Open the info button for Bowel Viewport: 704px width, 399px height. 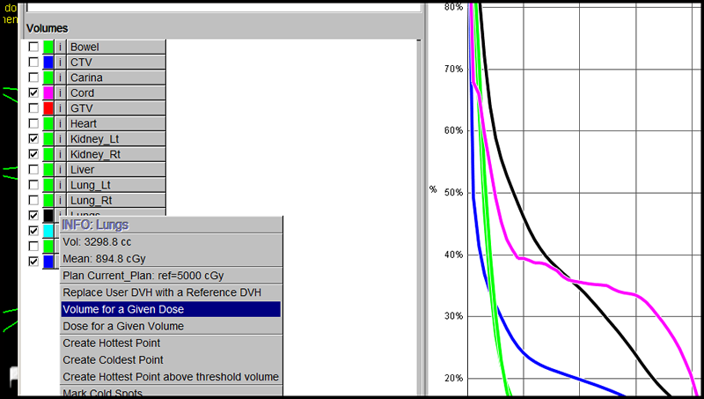(61, 47)
